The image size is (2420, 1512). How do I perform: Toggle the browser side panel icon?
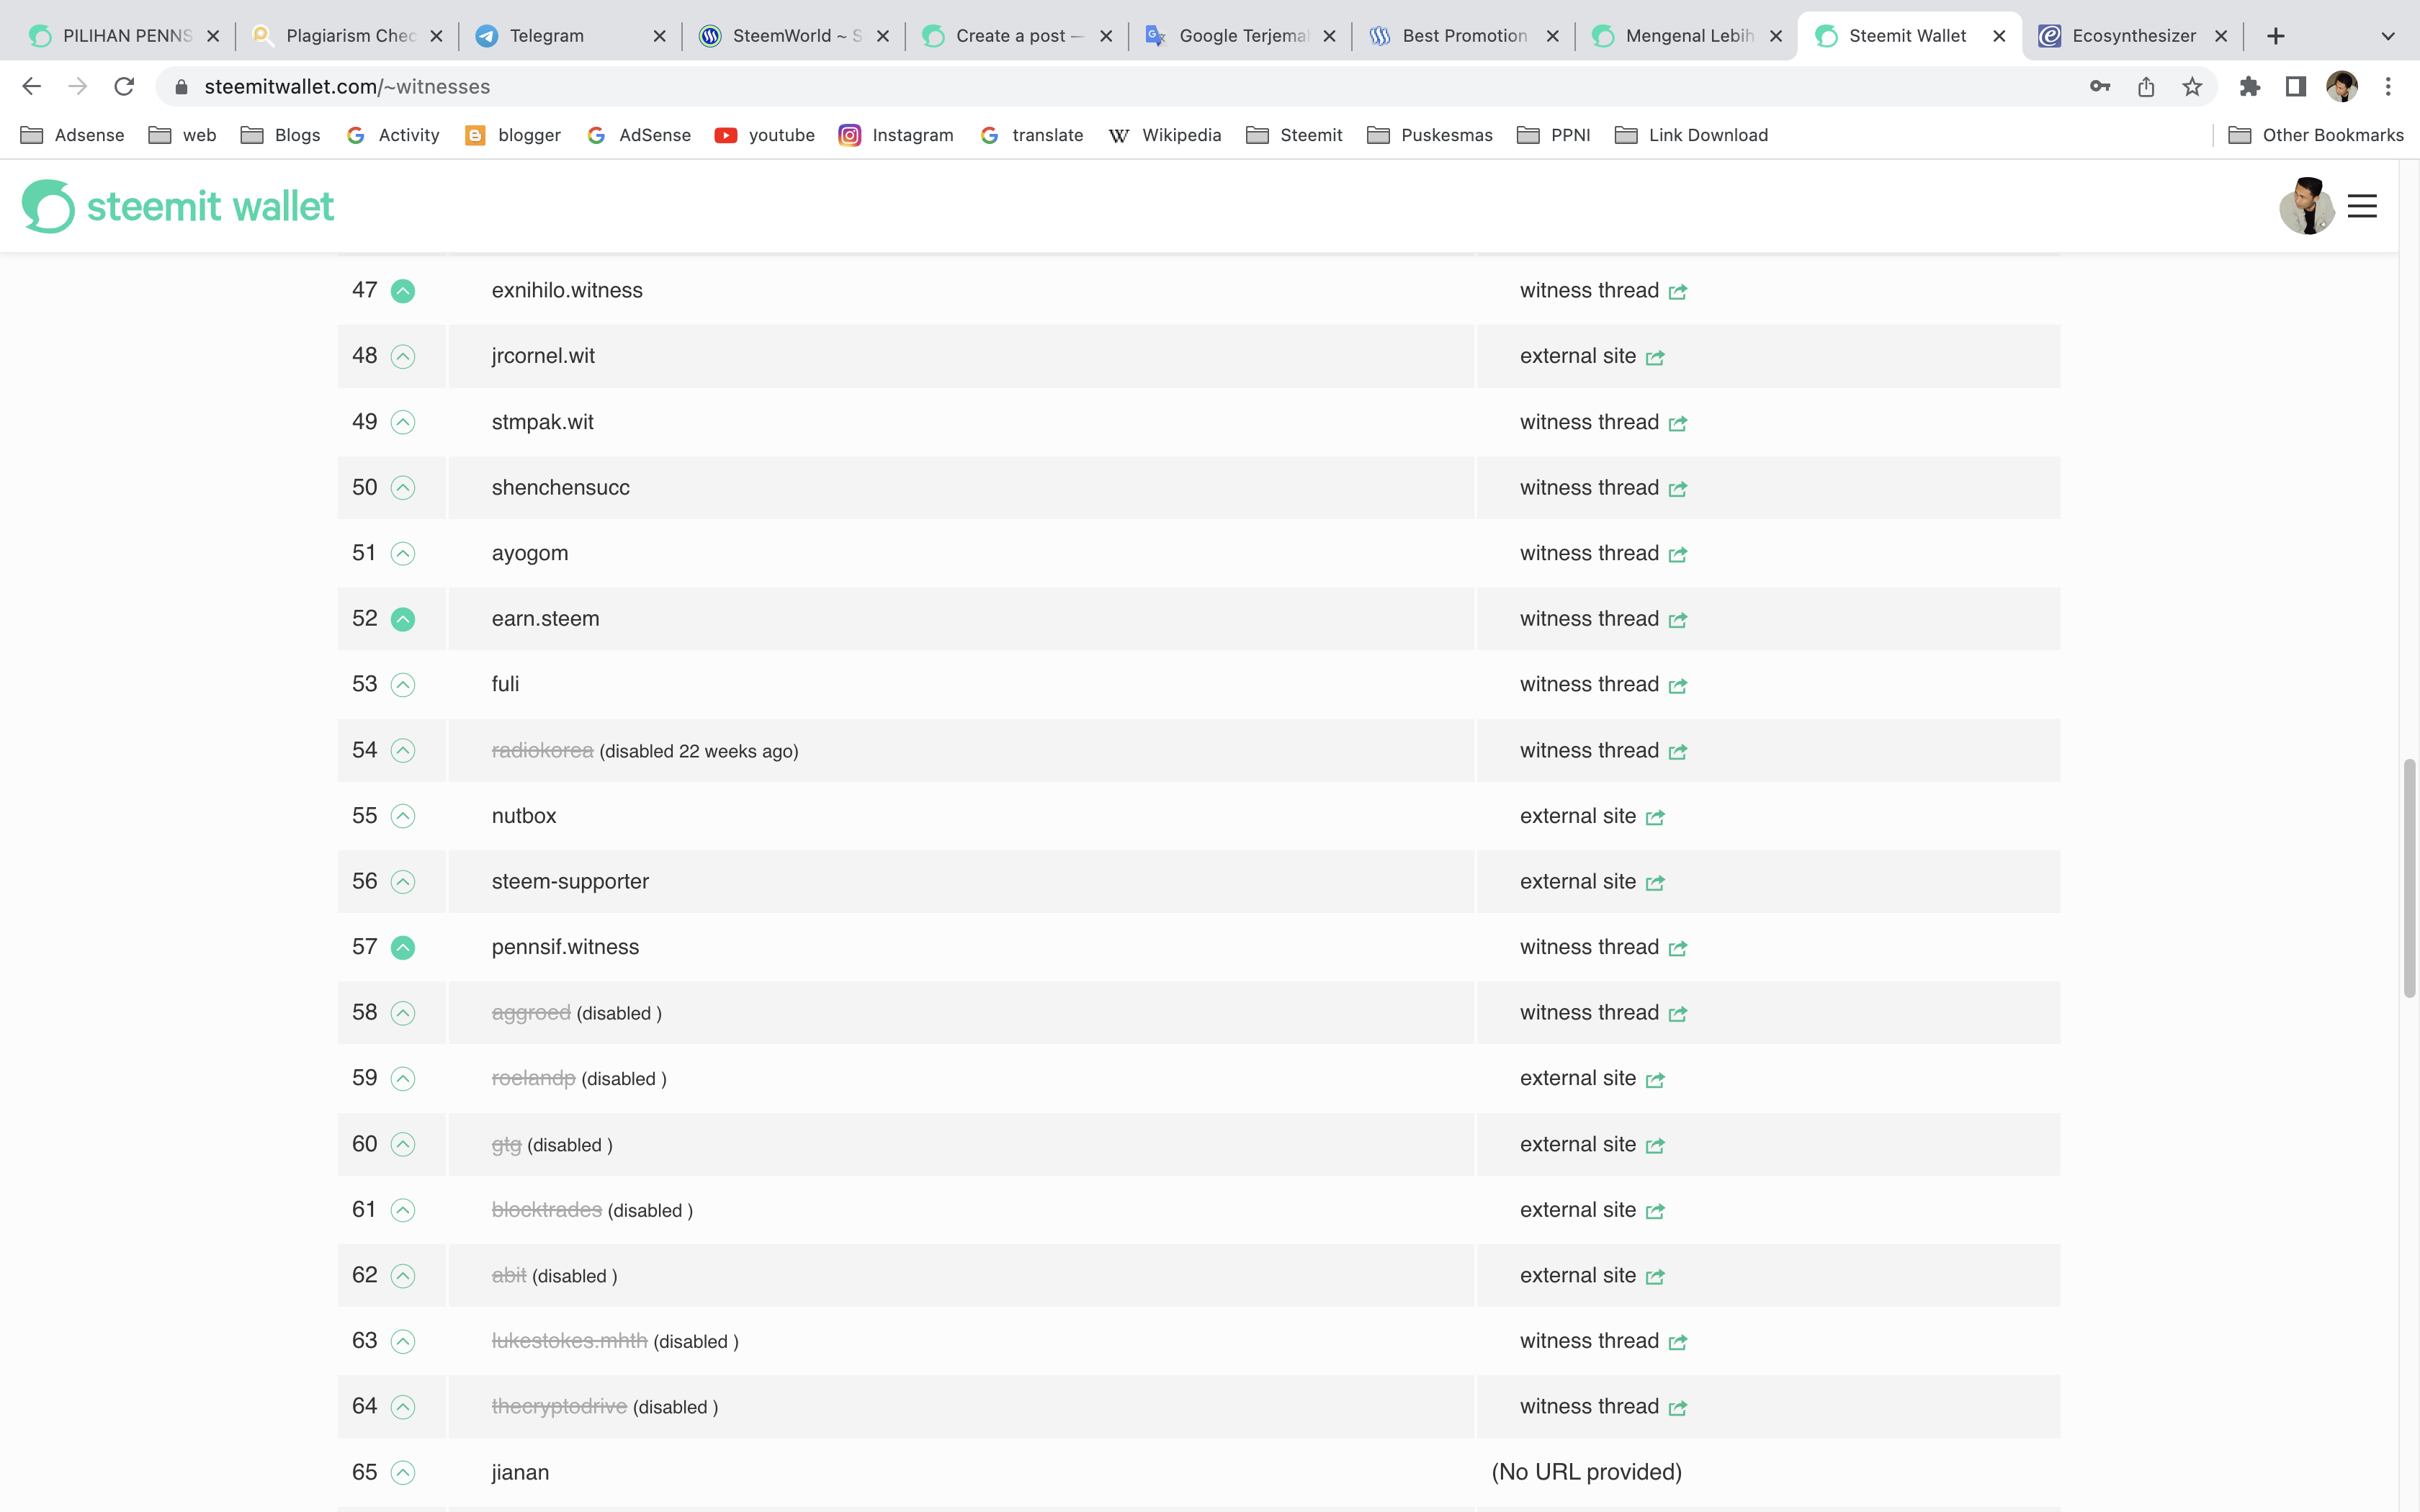pos(2296,87)
